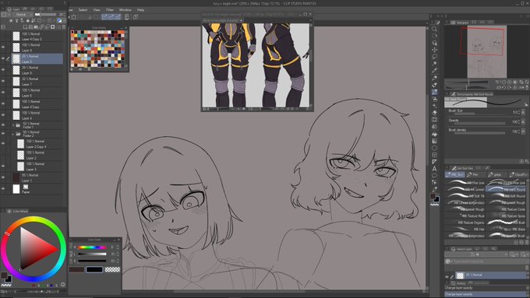
Task: Open the Help menu
Action: click(x=140, y=10)
